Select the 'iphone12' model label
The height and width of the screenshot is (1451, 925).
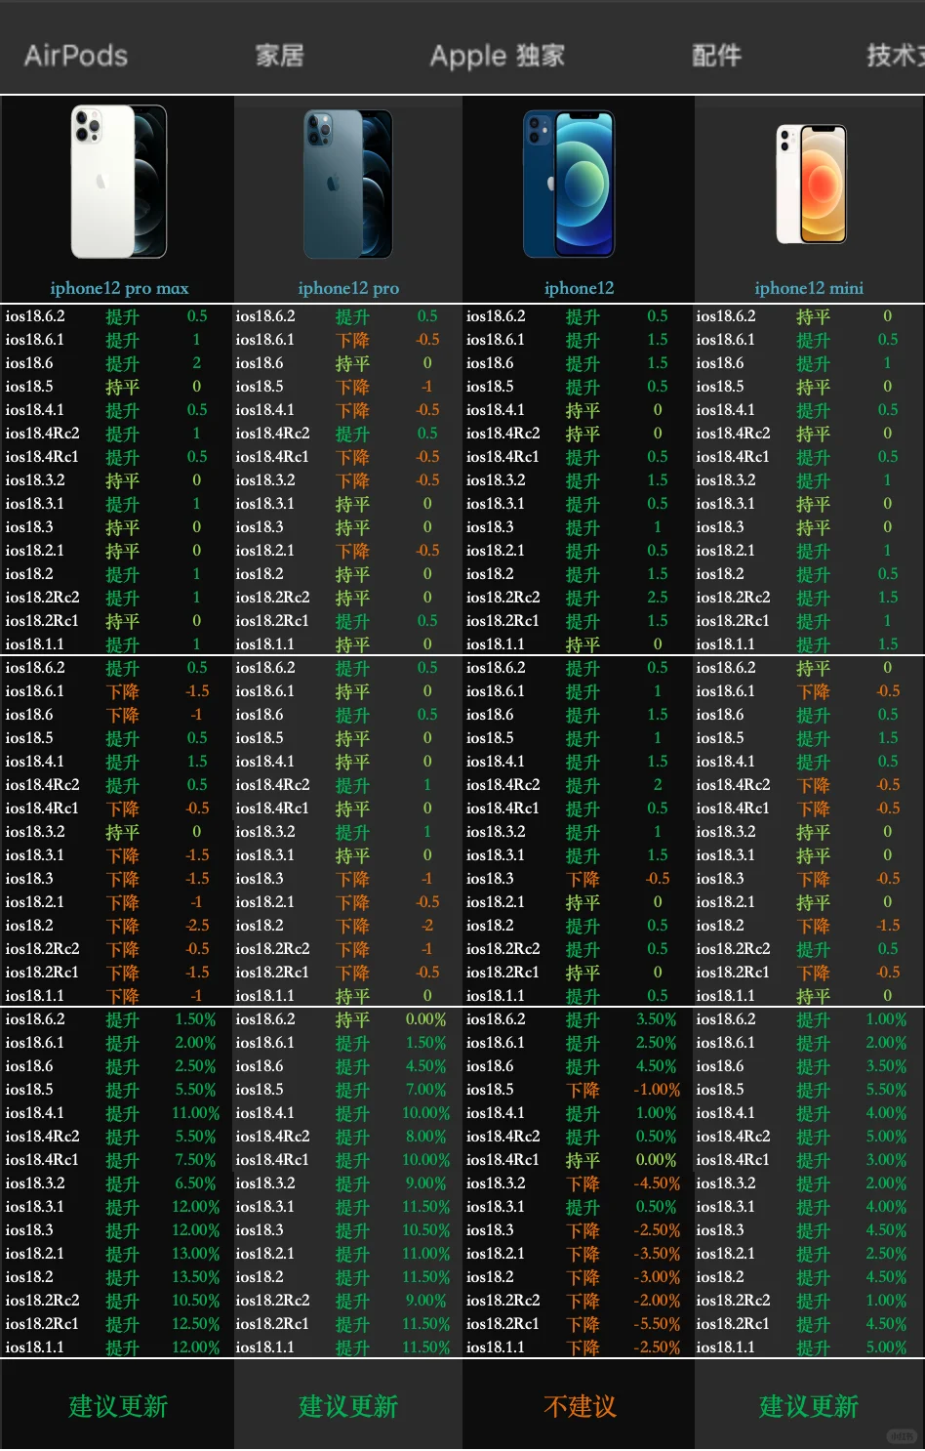pyautogui.click(x=579, y=288)
